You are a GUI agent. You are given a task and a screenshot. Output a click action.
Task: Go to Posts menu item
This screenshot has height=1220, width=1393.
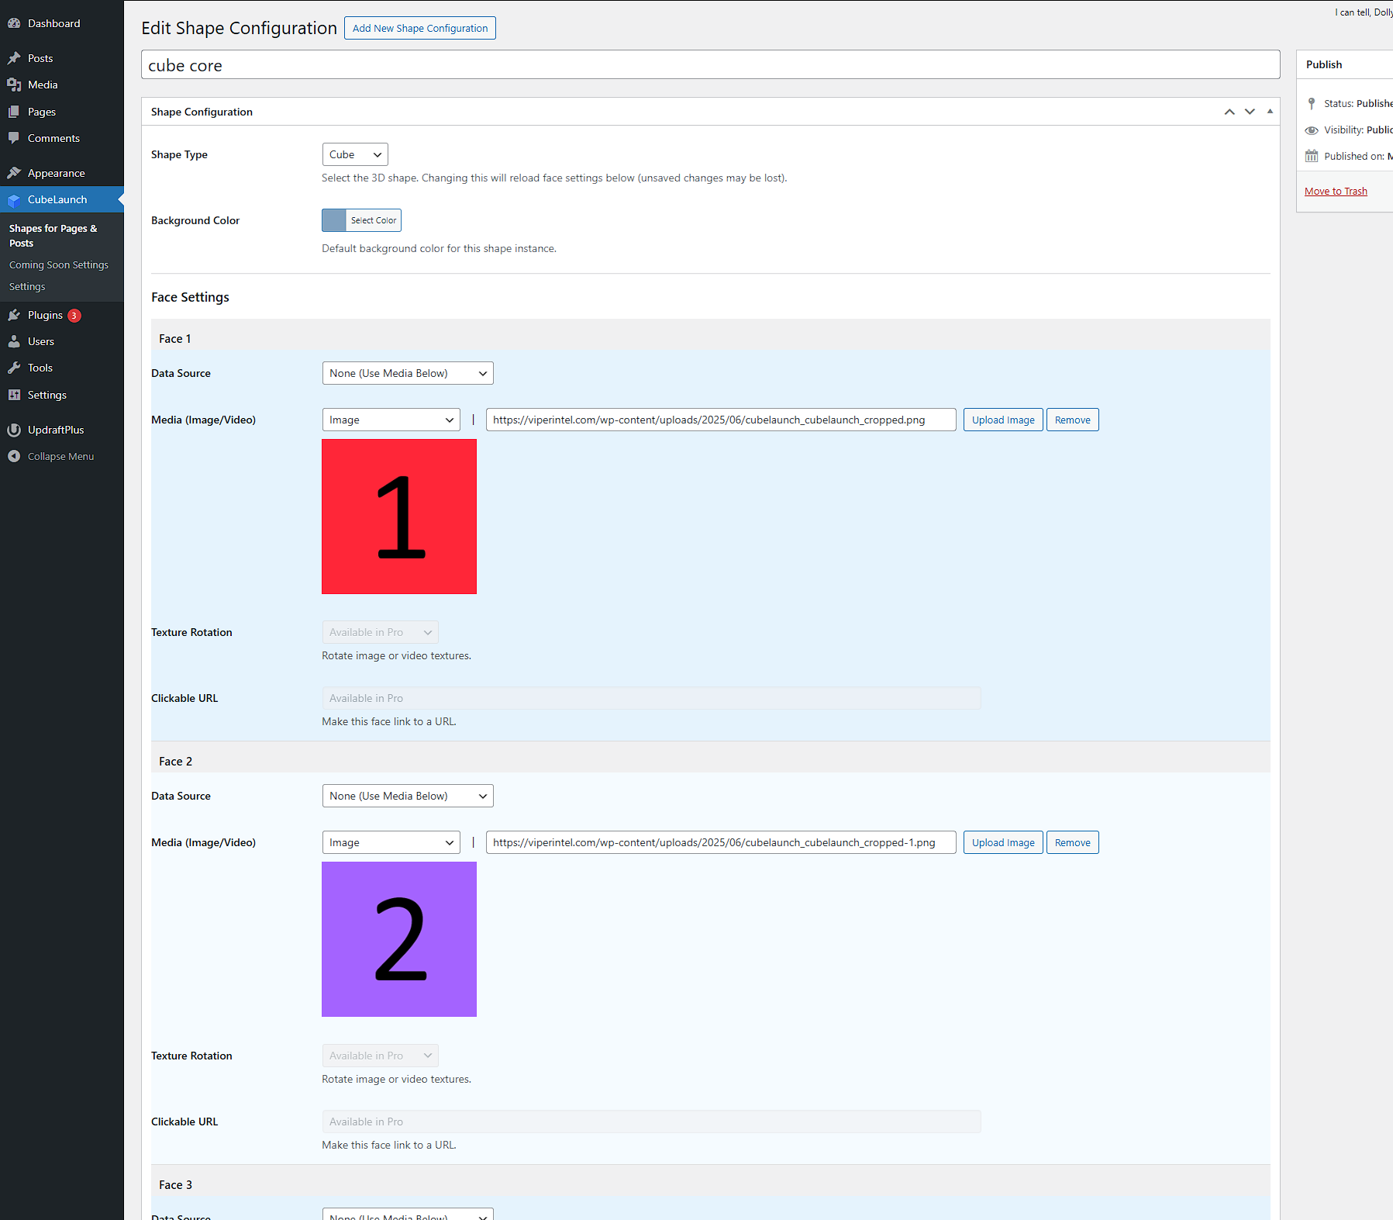tap(62, 58)
